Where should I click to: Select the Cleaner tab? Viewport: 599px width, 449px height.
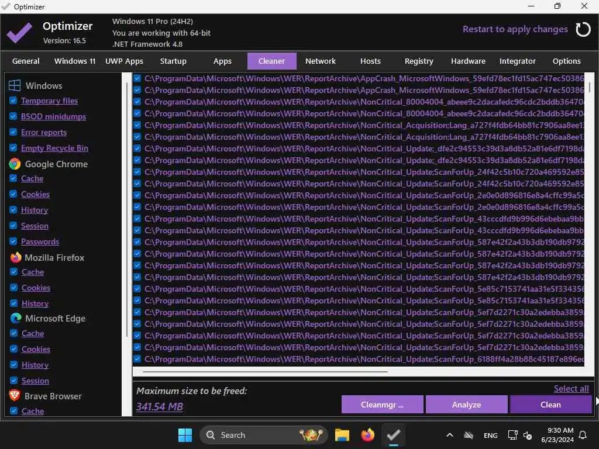tap(271, 61)
